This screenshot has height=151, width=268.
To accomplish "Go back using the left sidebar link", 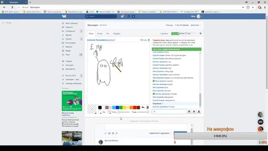I will [7, 23].
